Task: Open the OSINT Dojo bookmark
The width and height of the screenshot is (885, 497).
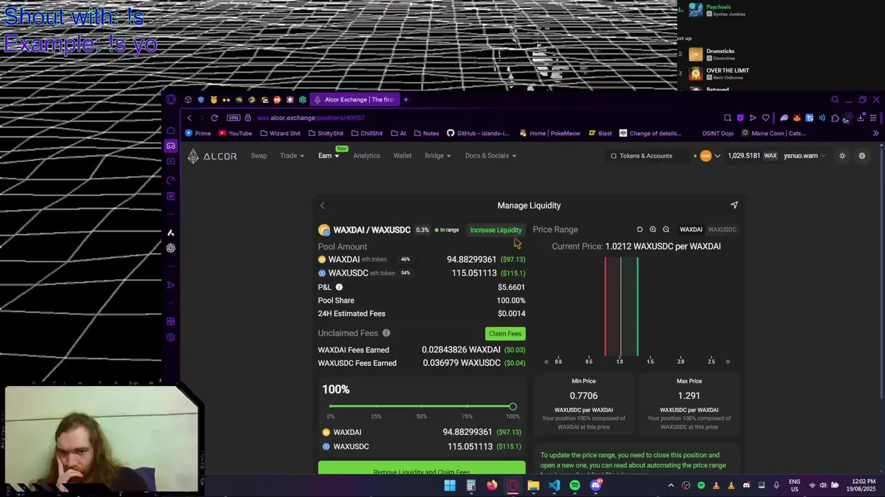Action: point(718,133)
